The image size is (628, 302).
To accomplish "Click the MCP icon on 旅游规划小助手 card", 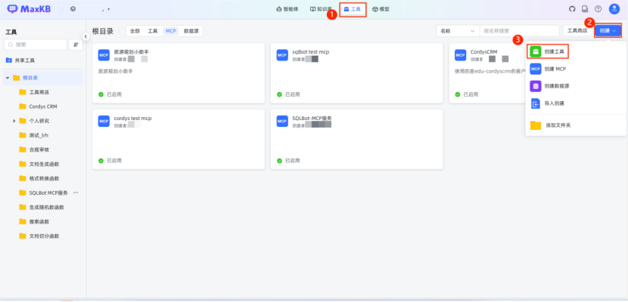I will pyautogui.click(x=104, y=55).
